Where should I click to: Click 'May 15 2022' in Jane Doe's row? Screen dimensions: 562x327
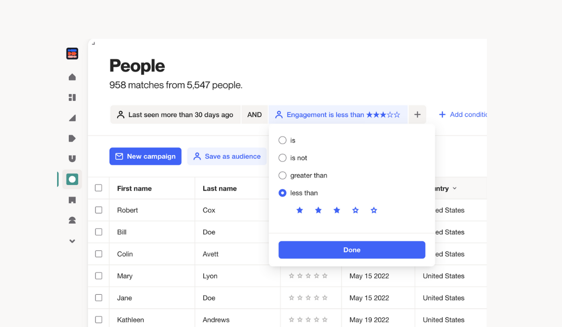(369, 298)
